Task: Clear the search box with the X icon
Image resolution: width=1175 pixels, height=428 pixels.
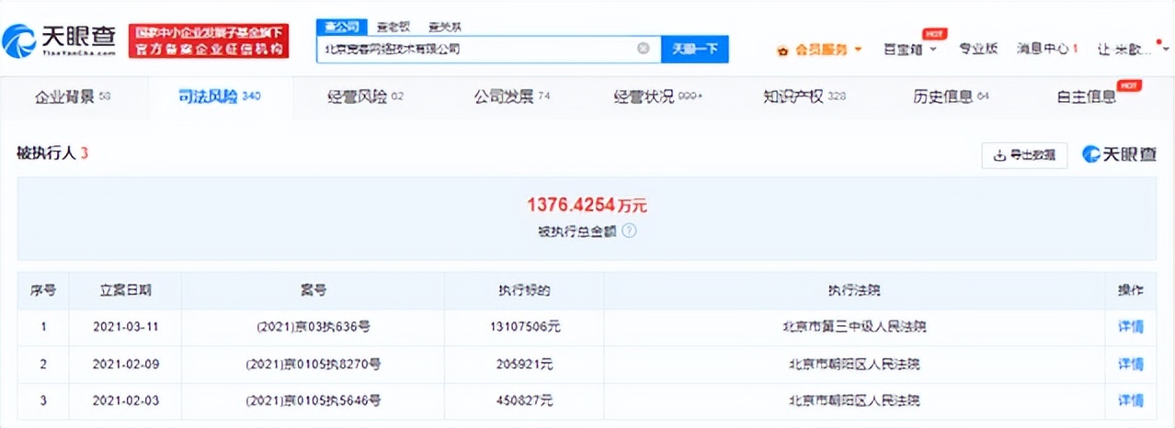Action: point(644,49)
